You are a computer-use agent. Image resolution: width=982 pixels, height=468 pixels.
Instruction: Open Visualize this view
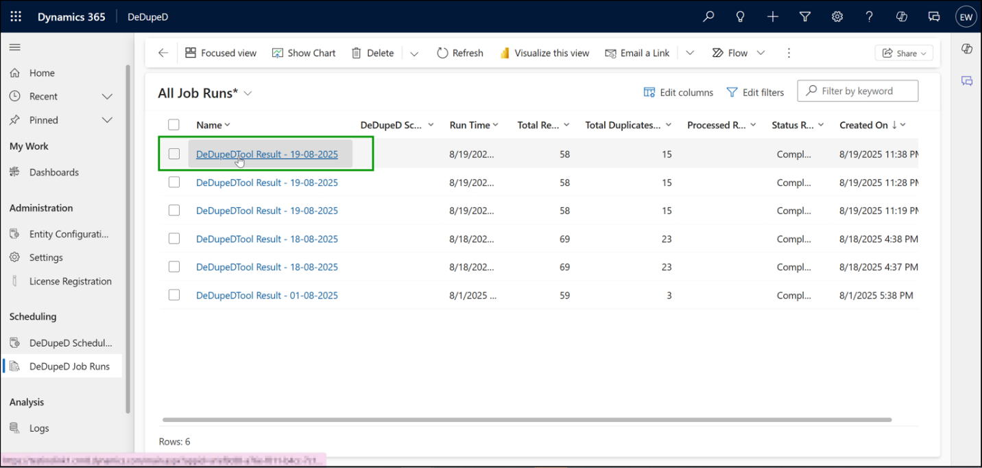point(544,52)
